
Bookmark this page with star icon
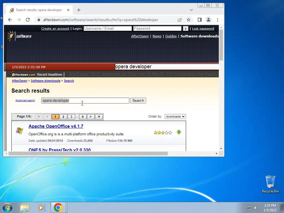[189, 20]
